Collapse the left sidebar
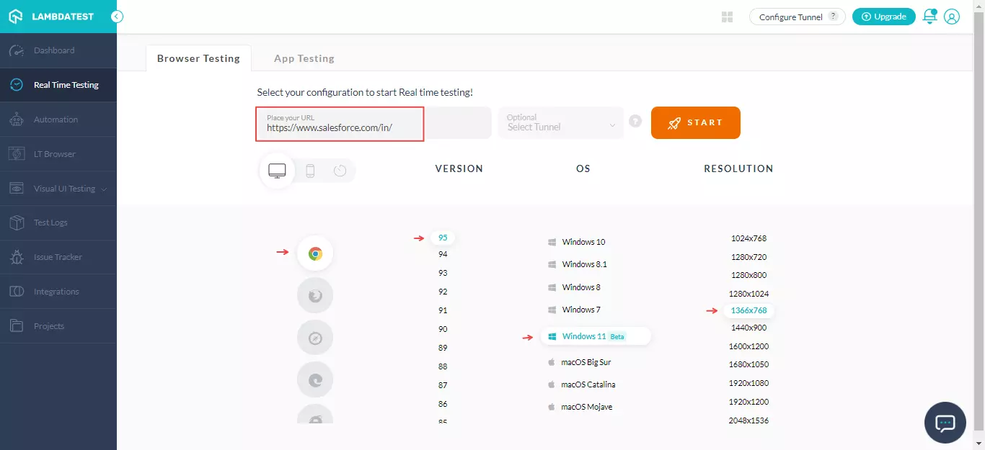This screenshot has height=450, width=985. (117, 17)
